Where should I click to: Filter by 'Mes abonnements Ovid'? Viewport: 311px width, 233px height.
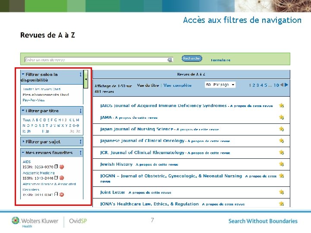[46, 94]
